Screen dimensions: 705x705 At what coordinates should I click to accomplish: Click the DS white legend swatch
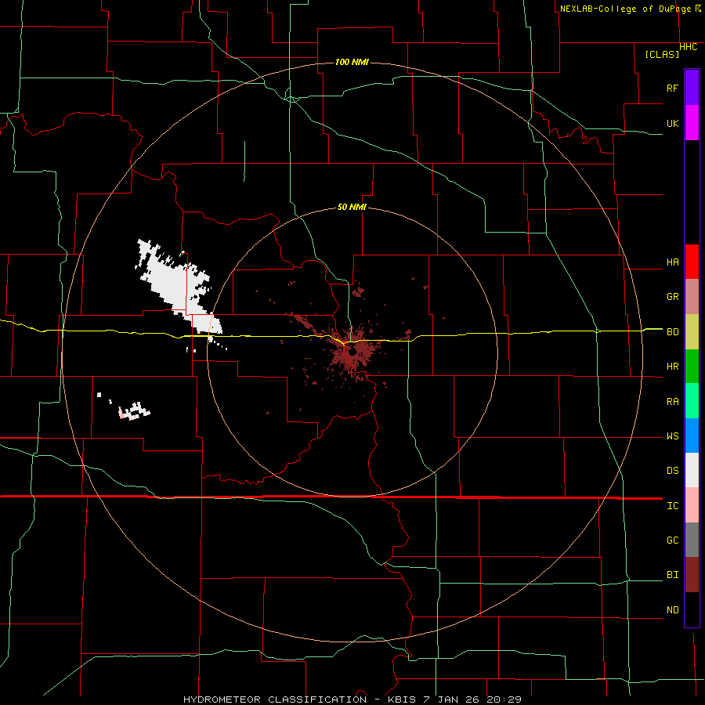click(692, 470)
